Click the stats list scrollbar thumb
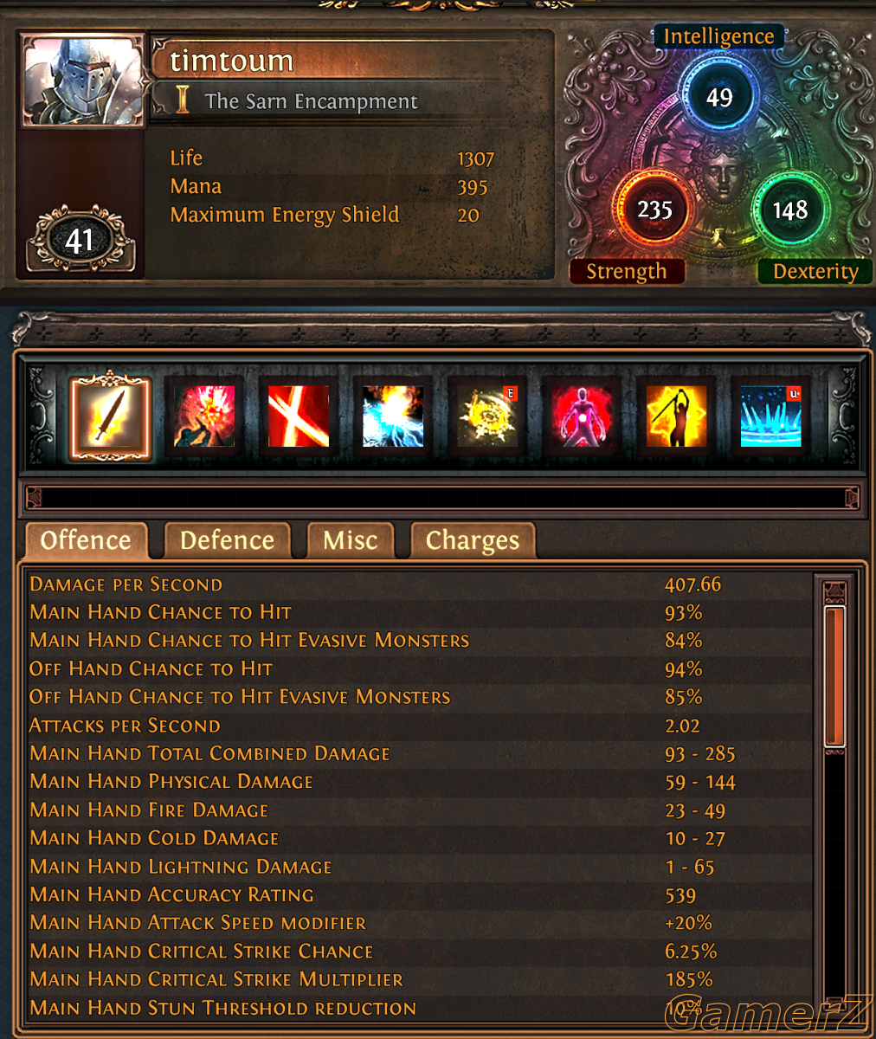The height and width of the screenshot is (1039, 876). click(x=834, y=676)
